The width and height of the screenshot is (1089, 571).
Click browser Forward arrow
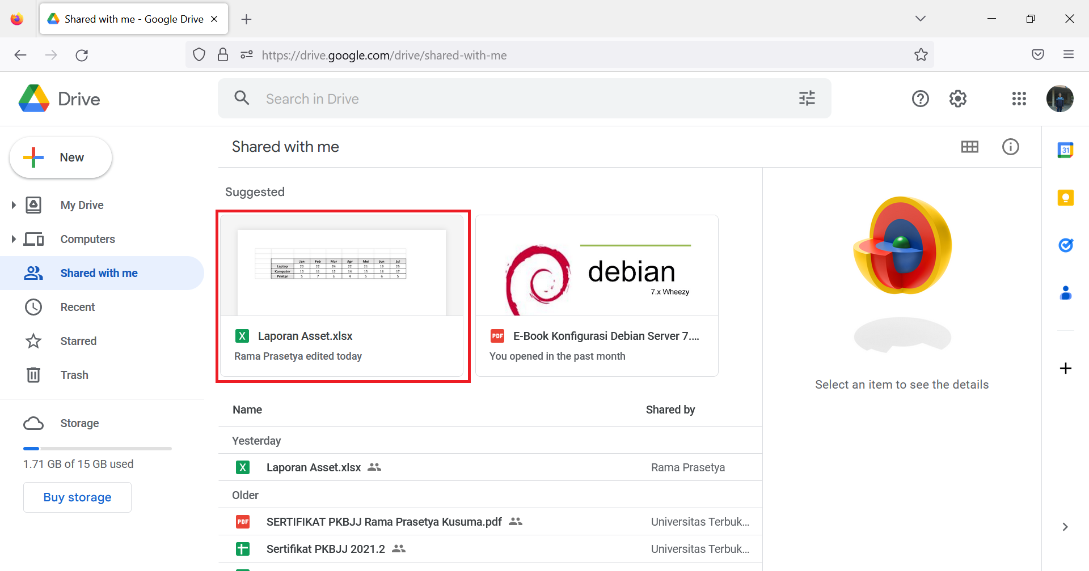pos(51,55)
